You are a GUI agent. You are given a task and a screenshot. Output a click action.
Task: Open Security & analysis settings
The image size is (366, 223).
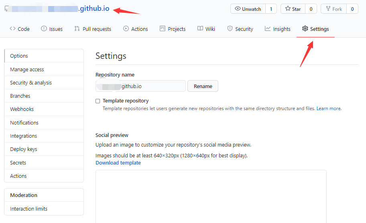[x=44, y=82]
